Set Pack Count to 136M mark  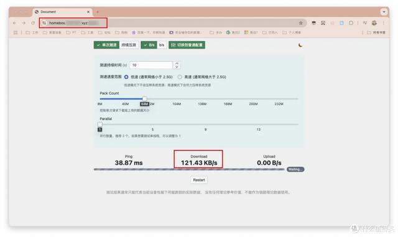pos(202,104)
